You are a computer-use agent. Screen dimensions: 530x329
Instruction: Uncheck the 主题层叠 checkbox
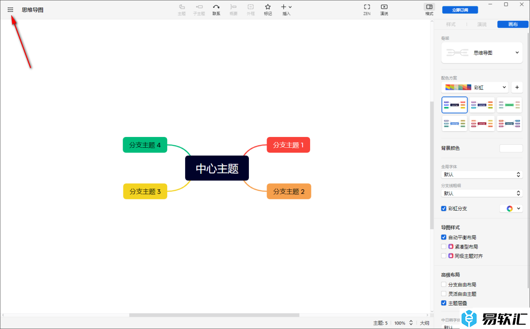(444, 303)
